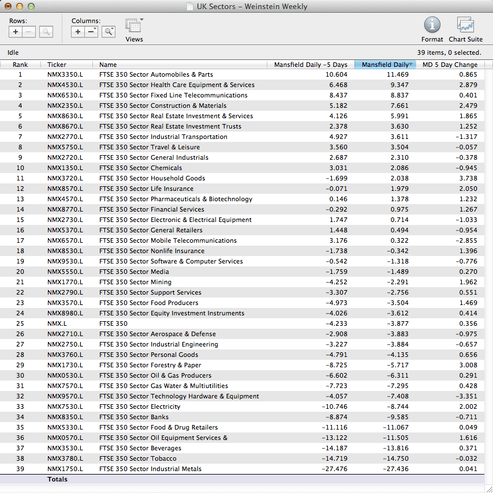
Task: Click the remove row minus button
Action: (29, 32)
